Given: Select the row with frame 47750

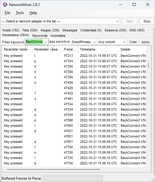Looking at the screenshot, I should point(74,163).
